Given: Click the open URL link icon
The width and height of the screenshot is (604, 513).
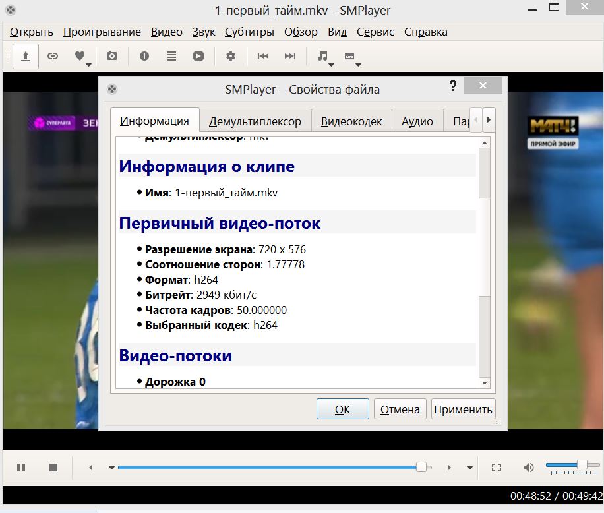Looking at the screenshot, I should click(53, 57).
